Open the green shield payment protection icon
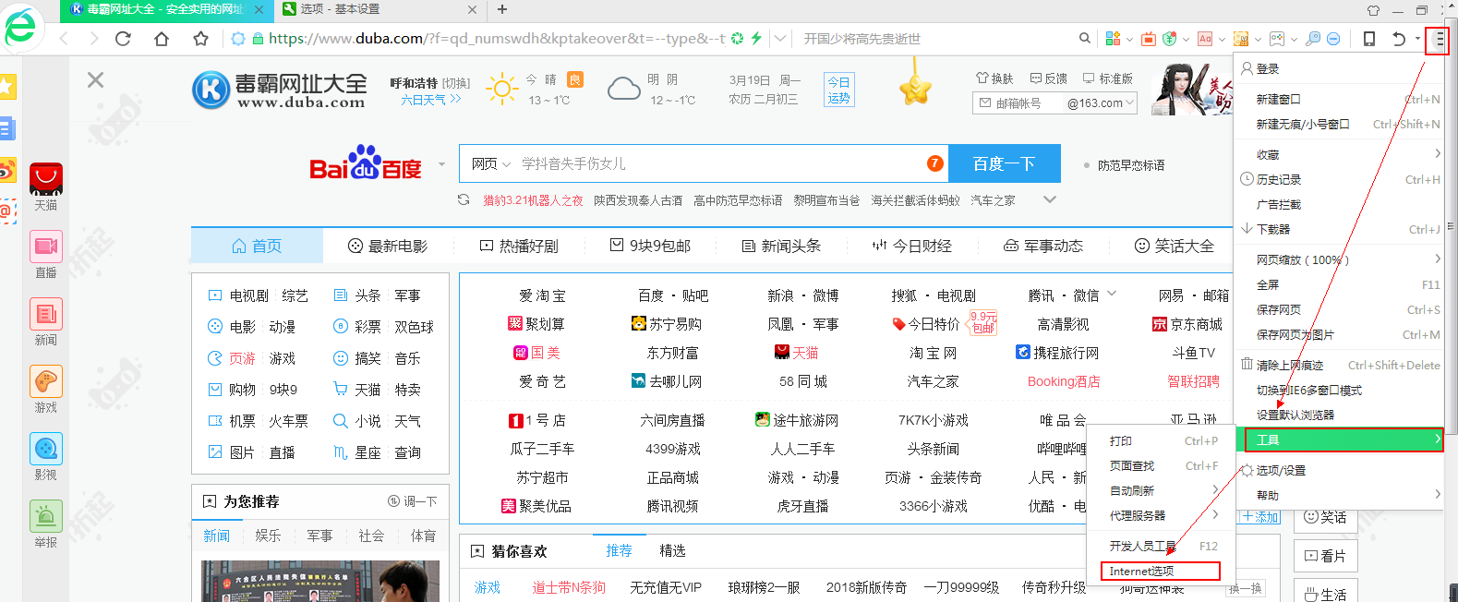 point(1170,39)
